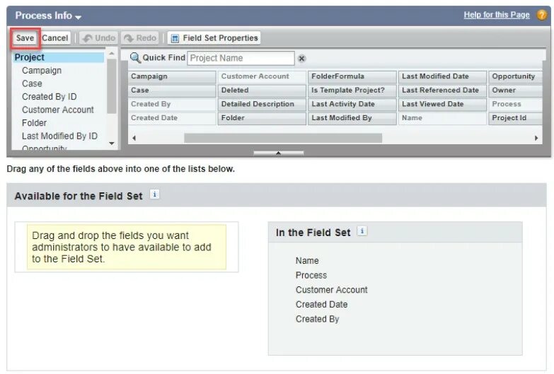554x374 pixels.
Task: Click the Created By palette tile
Action: point(172,104)
